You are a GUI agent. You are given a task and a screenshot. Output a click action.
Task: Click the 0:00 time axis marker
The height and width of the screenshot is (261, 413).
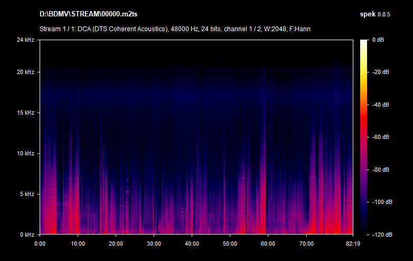coord(40,244)
